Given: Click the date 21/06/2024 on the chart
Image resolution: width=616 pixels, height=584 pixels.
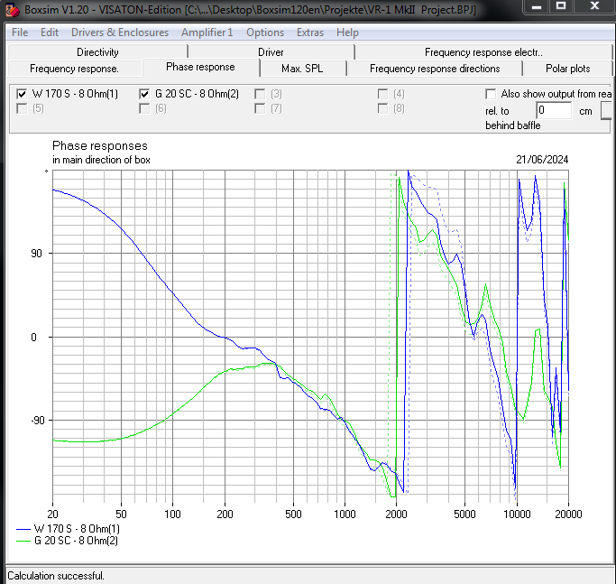Looking at the screenshot, I should 542,160.
